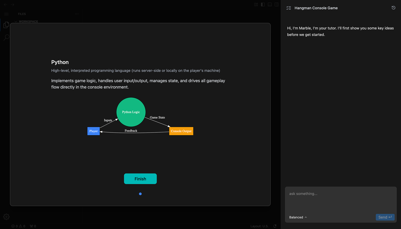Click Layout: U.S. in the status bar
Viewport: 401px width, 229px height.
[259, 226]
